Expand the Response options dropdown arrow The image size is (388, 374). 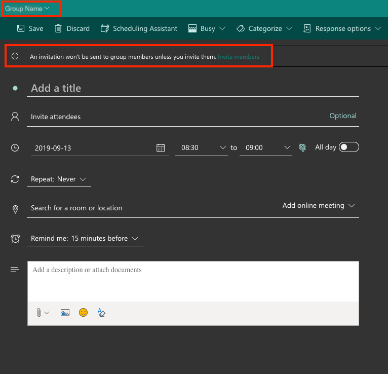[x=377, y=28]
